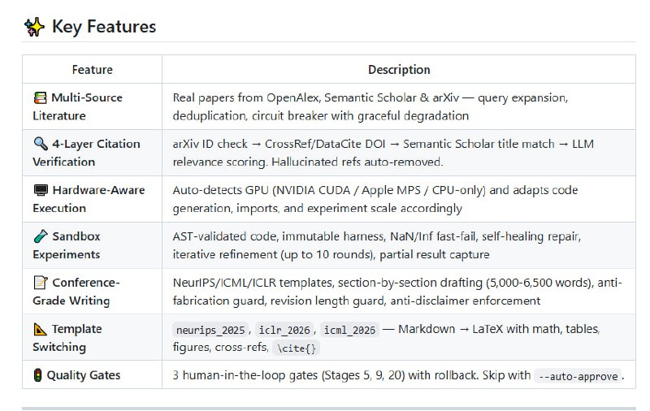
Task: Click the memo icon beside Conference-Grade Writing
Action: coord(40,283)
